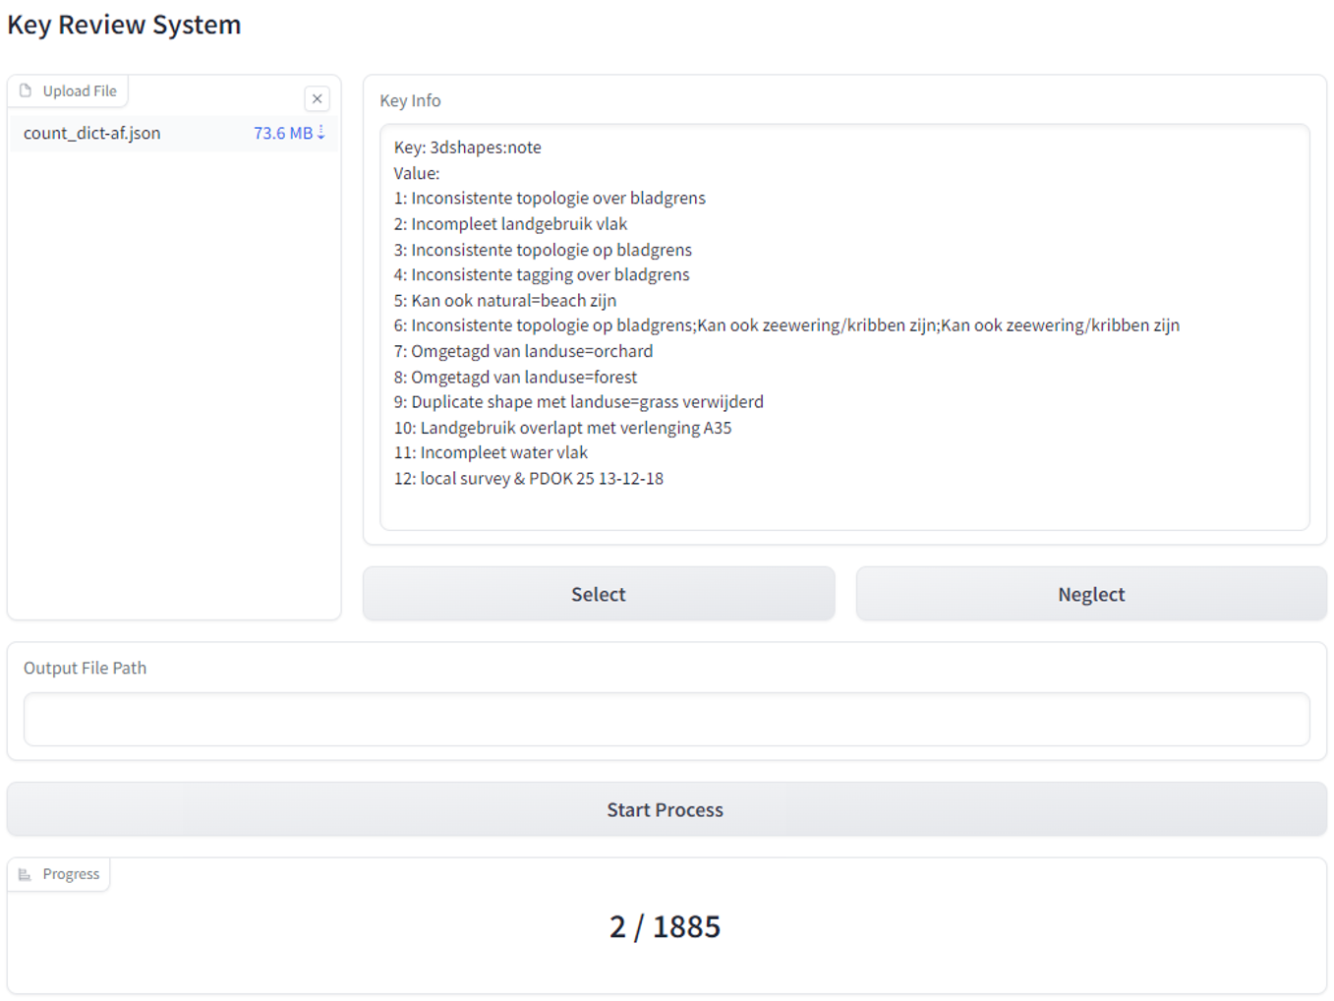Click line '1: Inconsistente topologie over bladgrens'

(550, 199)
